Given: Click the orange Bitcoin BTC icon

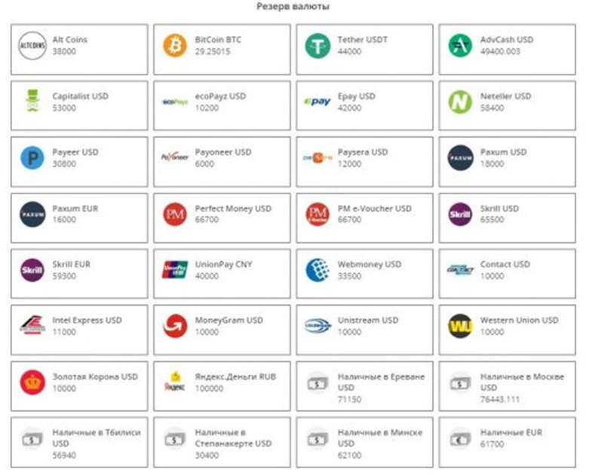Looking at the screenshot, I should coord(174,45).
